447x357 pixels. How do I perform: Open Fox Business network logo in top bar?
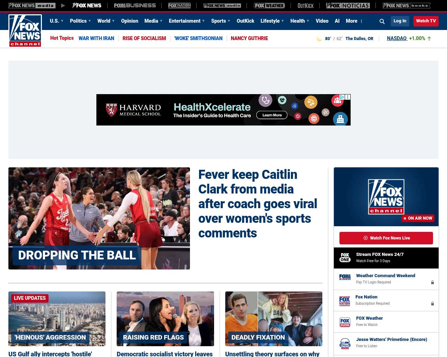135,6
